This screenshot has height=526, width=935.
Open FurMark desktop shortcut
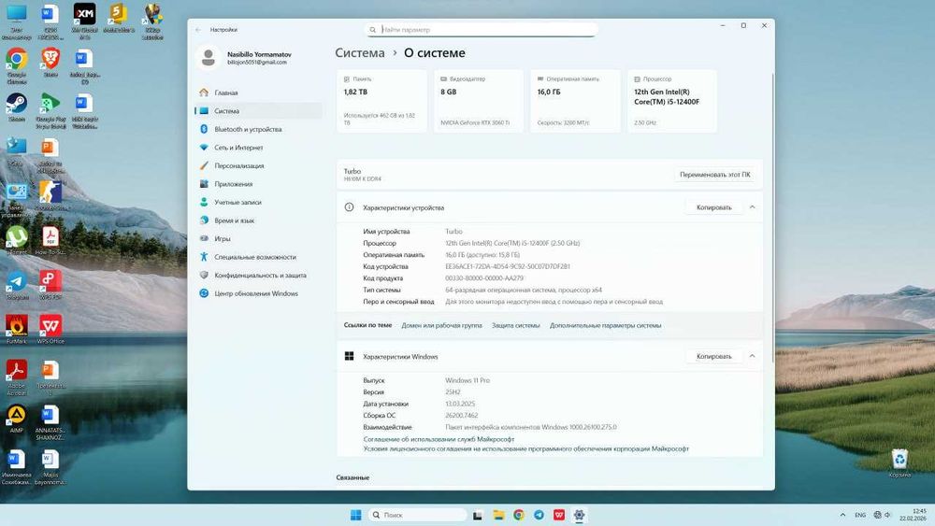[x=17, y=330]
